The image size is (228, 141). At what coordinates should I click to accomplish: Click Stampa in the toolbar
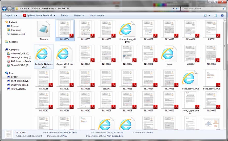point(64,16)
